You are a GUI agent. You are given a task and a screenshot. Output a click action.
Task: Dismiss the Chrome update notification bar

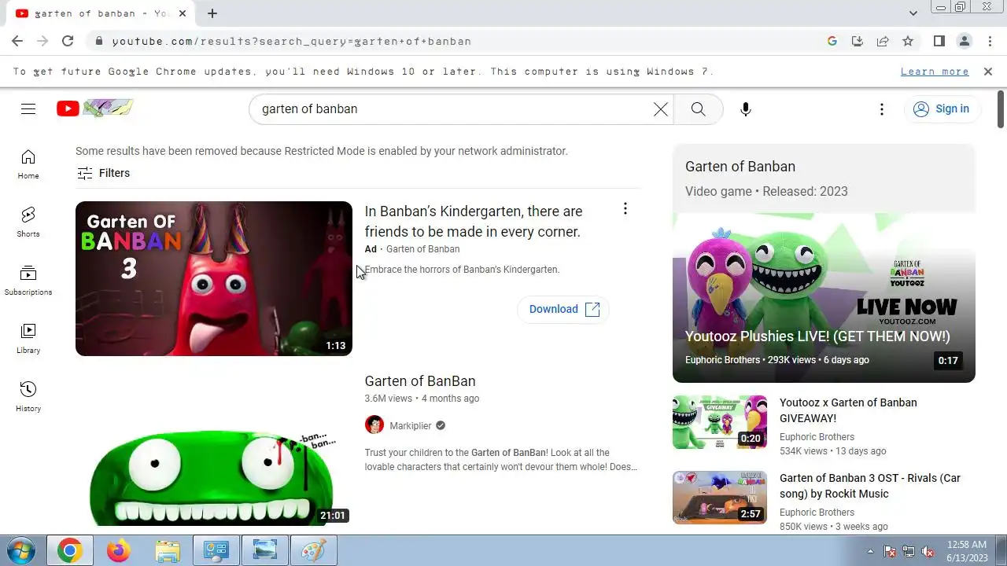(x=988, y=72)
